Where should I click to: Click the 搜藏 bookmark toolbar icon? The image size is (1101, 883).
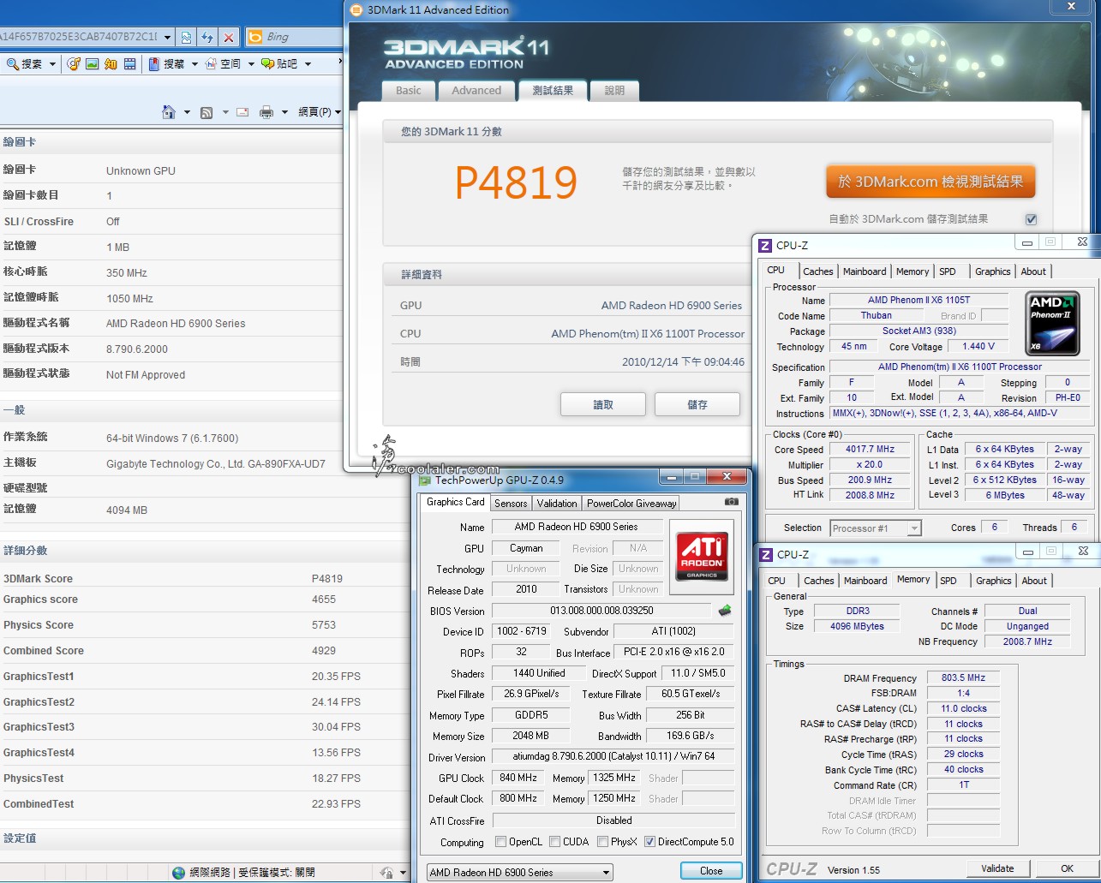(x=153, y=63)
